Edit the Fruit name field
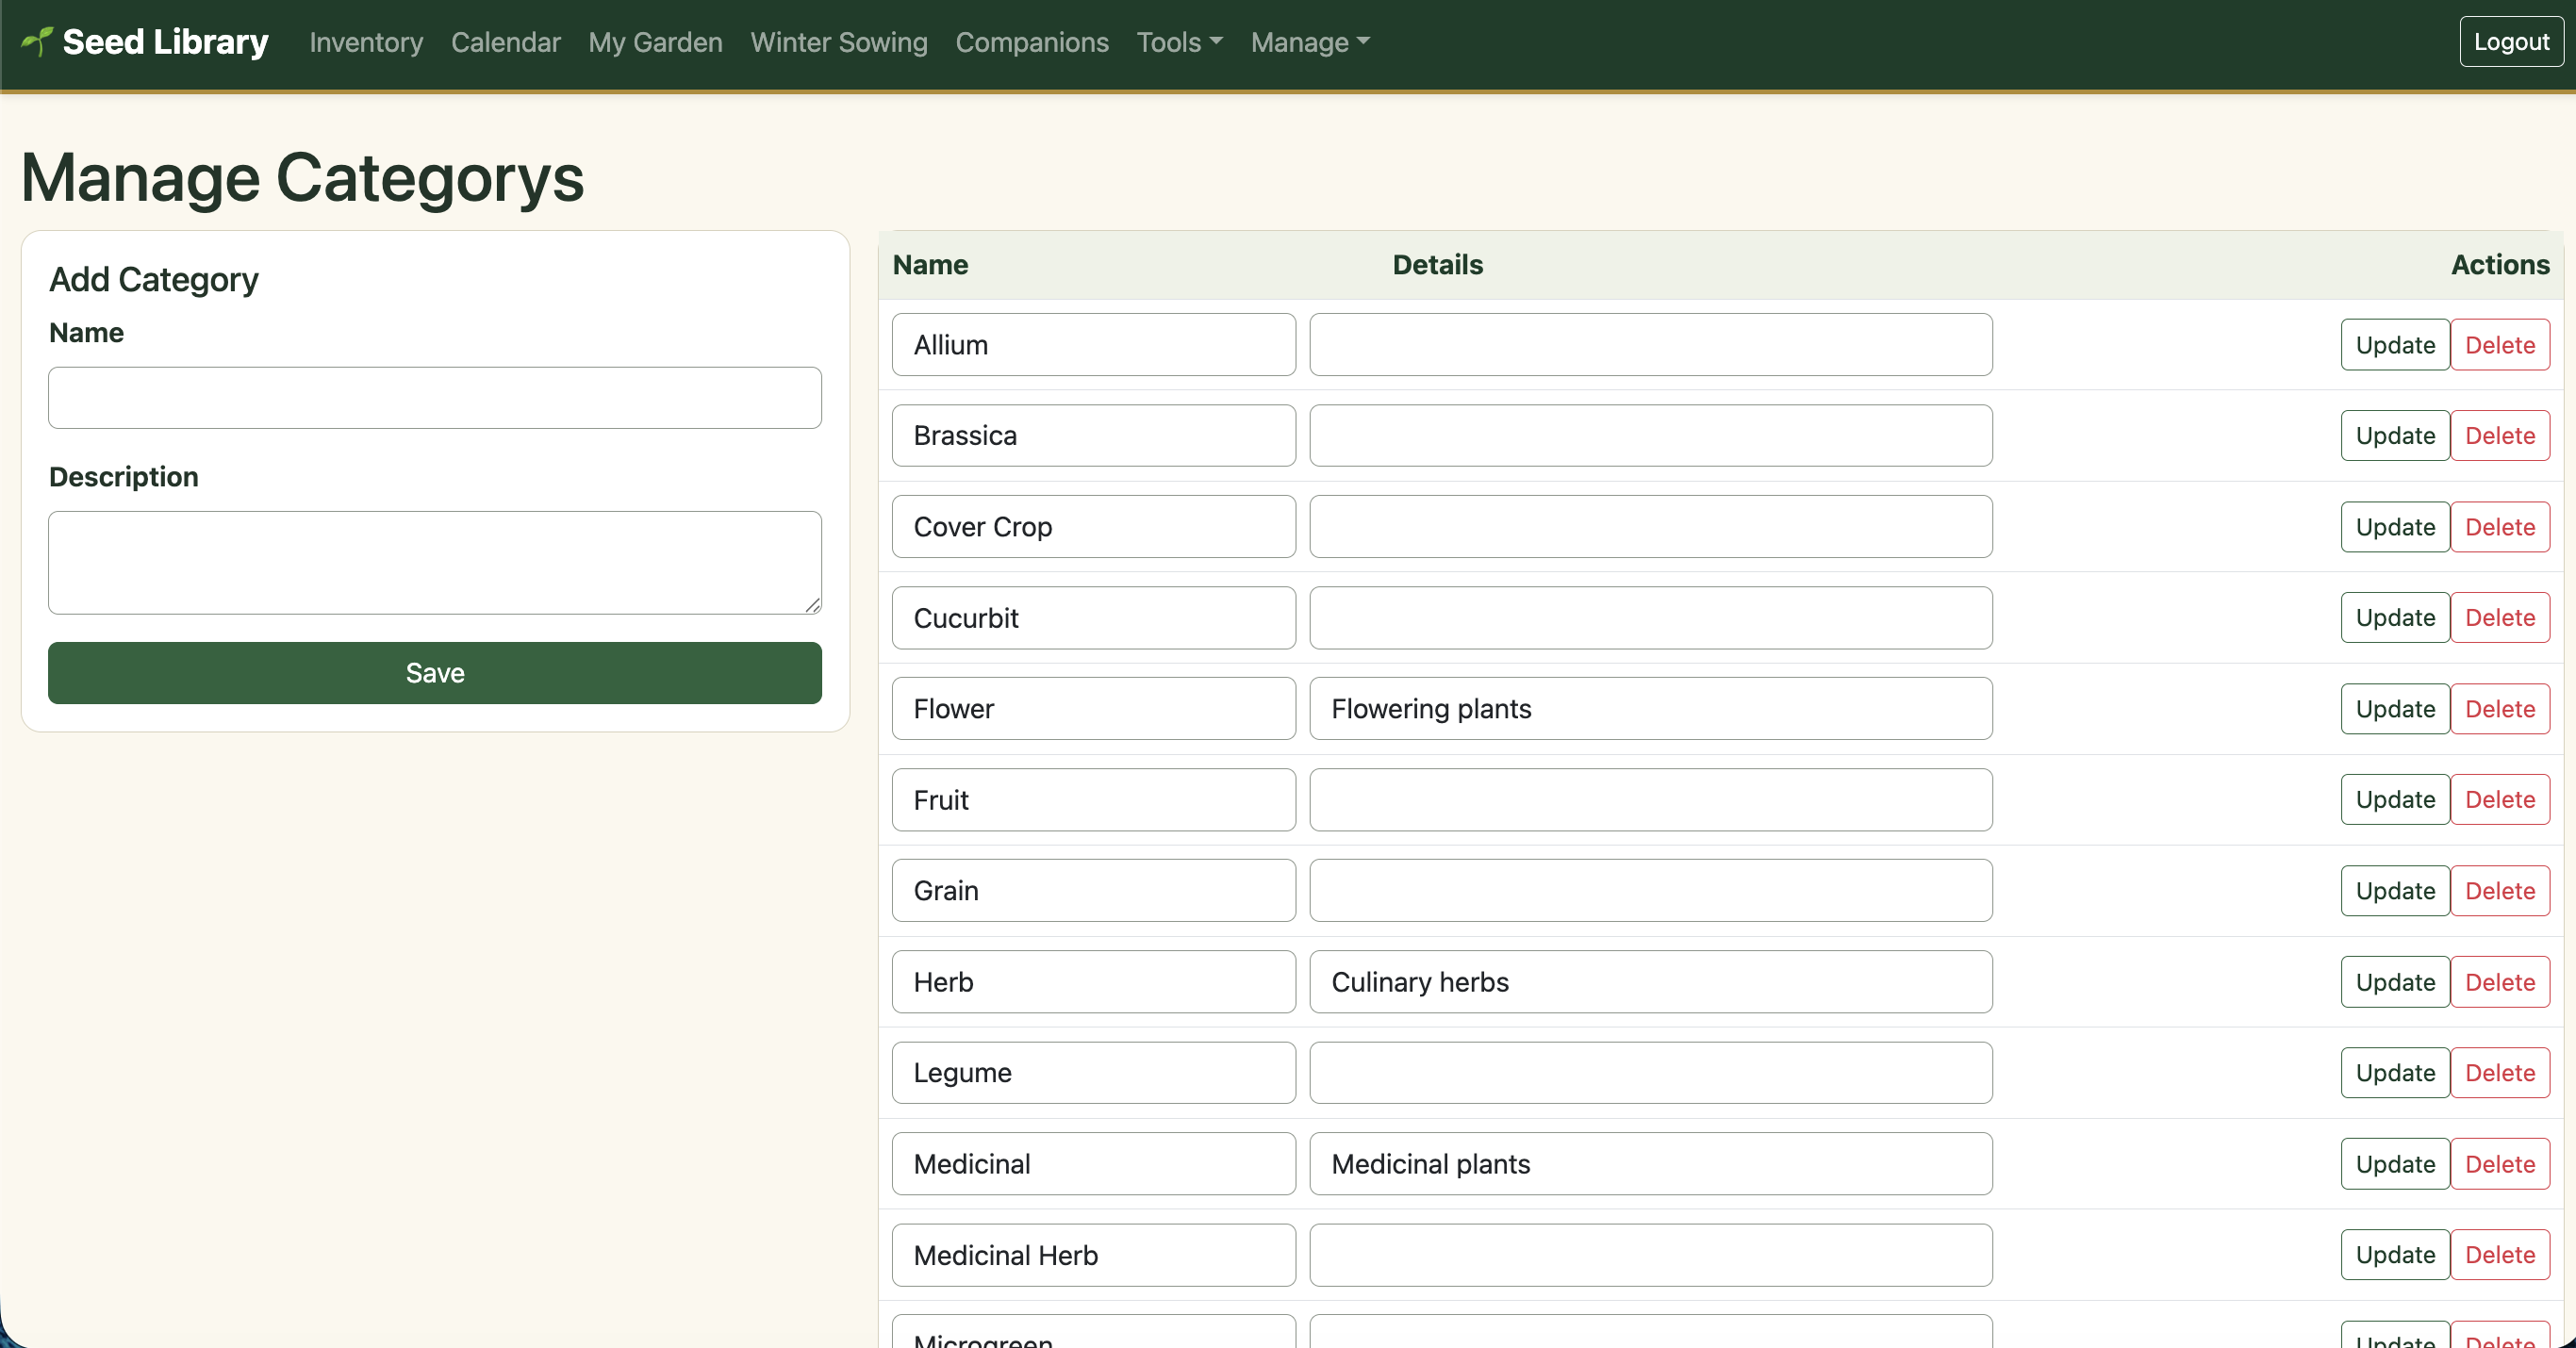The image size is (2576, 1348). pyautogui.click(x=1094, y=800)
